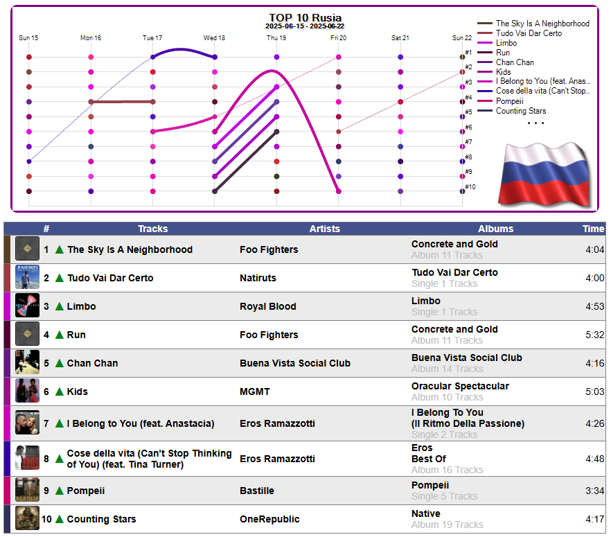Click the Chan Chan album cover thumbnail
This screenshot has width=611, height=537.
(27, 362)
